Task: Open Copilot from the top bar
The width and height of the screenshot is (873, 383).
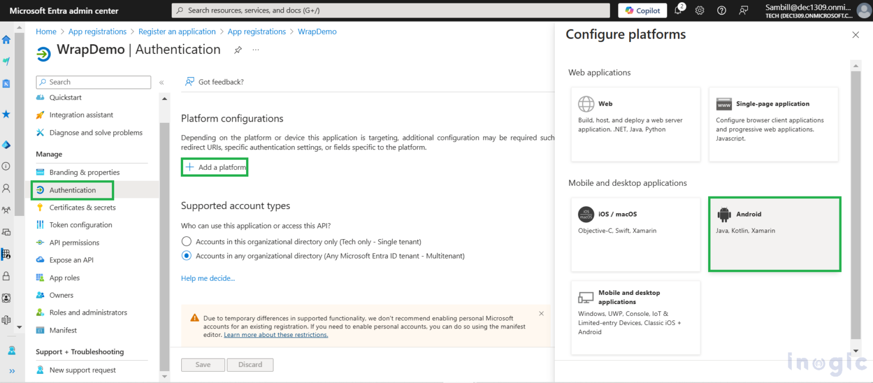Action: pyautogui.click(x=642, y=10)
